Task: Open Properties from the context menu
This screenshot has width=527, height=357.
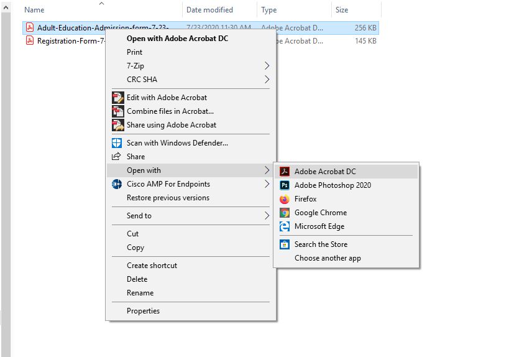Action: 191,311
